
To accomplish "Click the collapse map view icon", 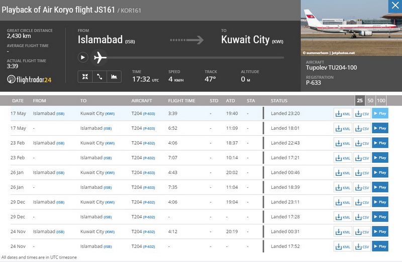I will click(x=85, y=77).
